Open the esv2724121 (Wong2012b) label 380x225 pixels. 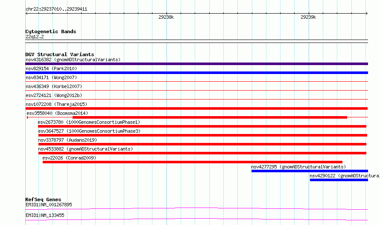pos(54,95)
